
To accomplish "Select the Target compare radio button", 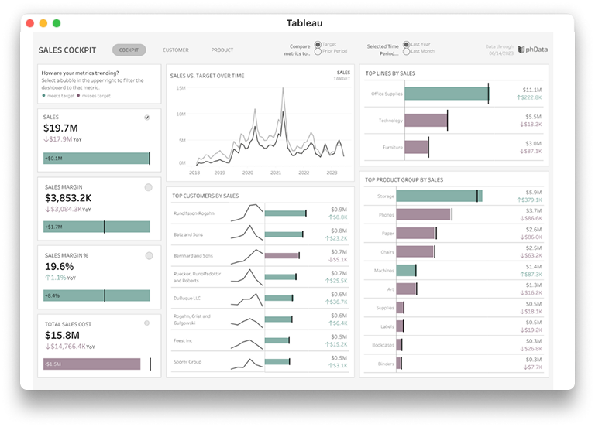I will pos(318,44).
